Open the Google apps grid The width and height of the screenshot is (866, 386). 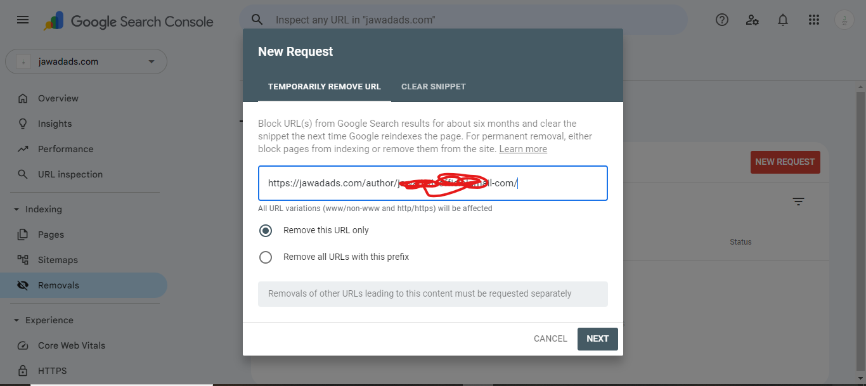pos(814,20)
